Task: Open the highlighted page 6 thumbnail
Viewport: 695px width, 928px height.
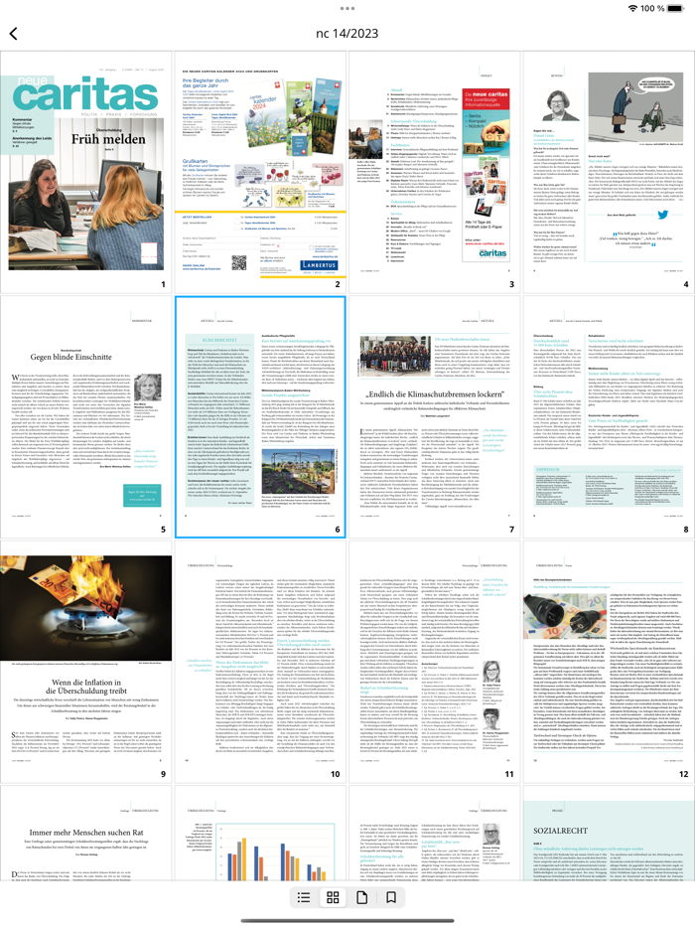Action: (260, 417)
